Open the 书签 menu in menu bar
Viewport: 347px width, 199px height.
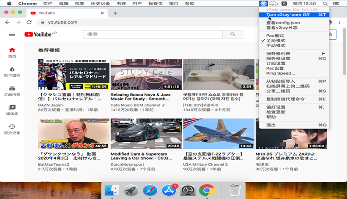pos(121,3)
